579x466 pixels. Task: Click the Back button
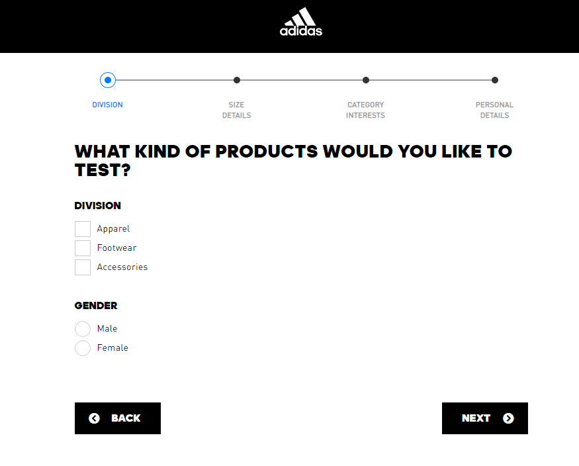[x=117, y=418]
